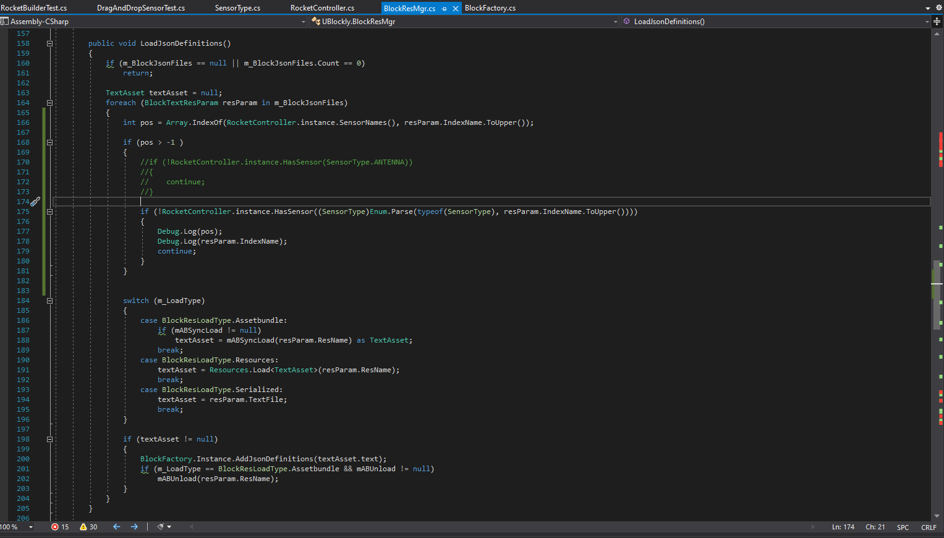Click the split editor icon above the scrollbar
944x538 pixels.
tap(937, 22)
